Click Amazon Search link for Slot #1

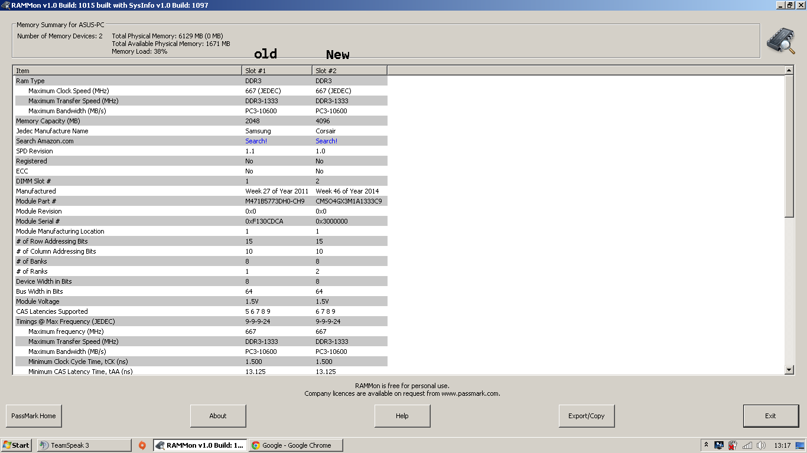click(256, 141)
